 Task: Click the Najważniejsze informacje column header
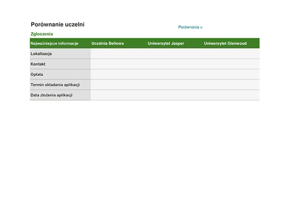(54, 44)
